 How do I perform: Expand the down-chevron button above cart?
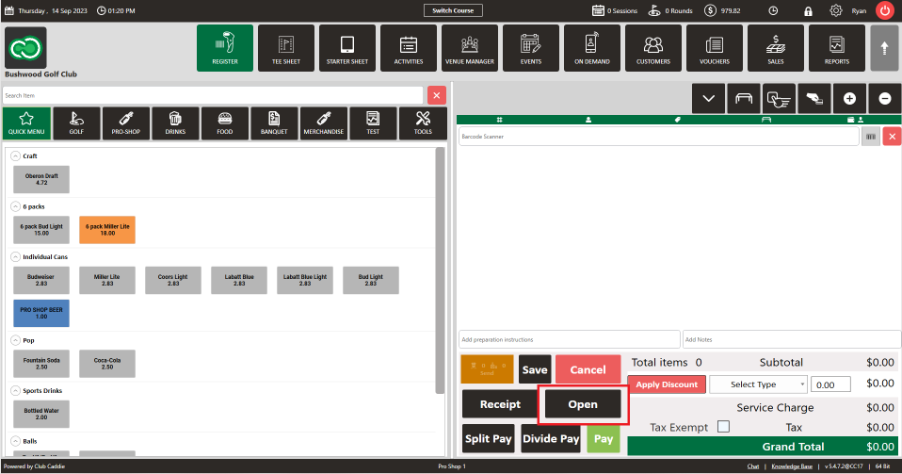click(709, 98)
